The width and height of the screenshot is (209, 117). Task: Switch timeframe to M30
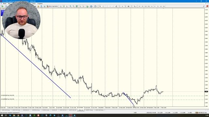click(x=149, y=6)
